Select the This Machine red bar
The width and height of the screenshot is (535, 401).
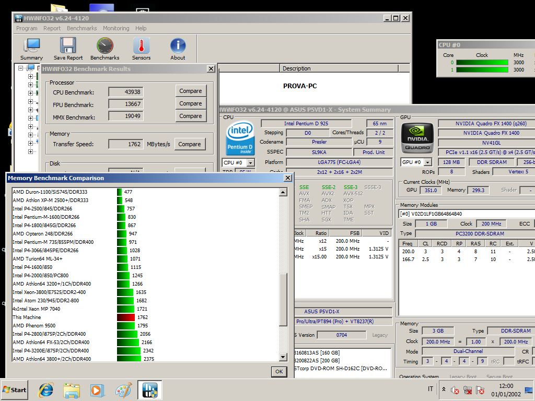click(x=126, y=317)
